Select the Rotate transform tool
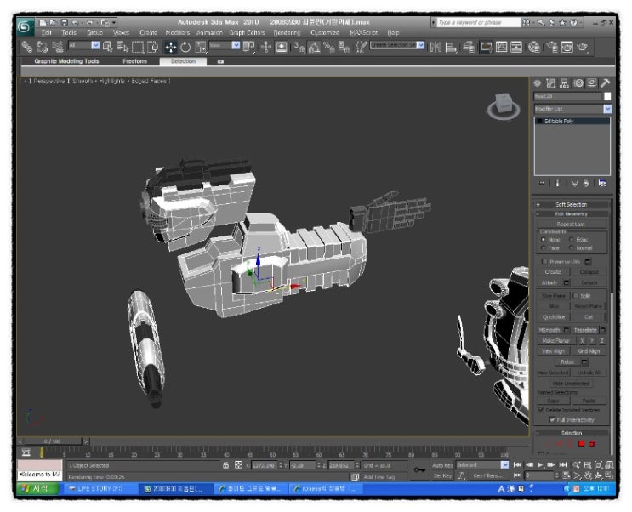 (185, 47)
